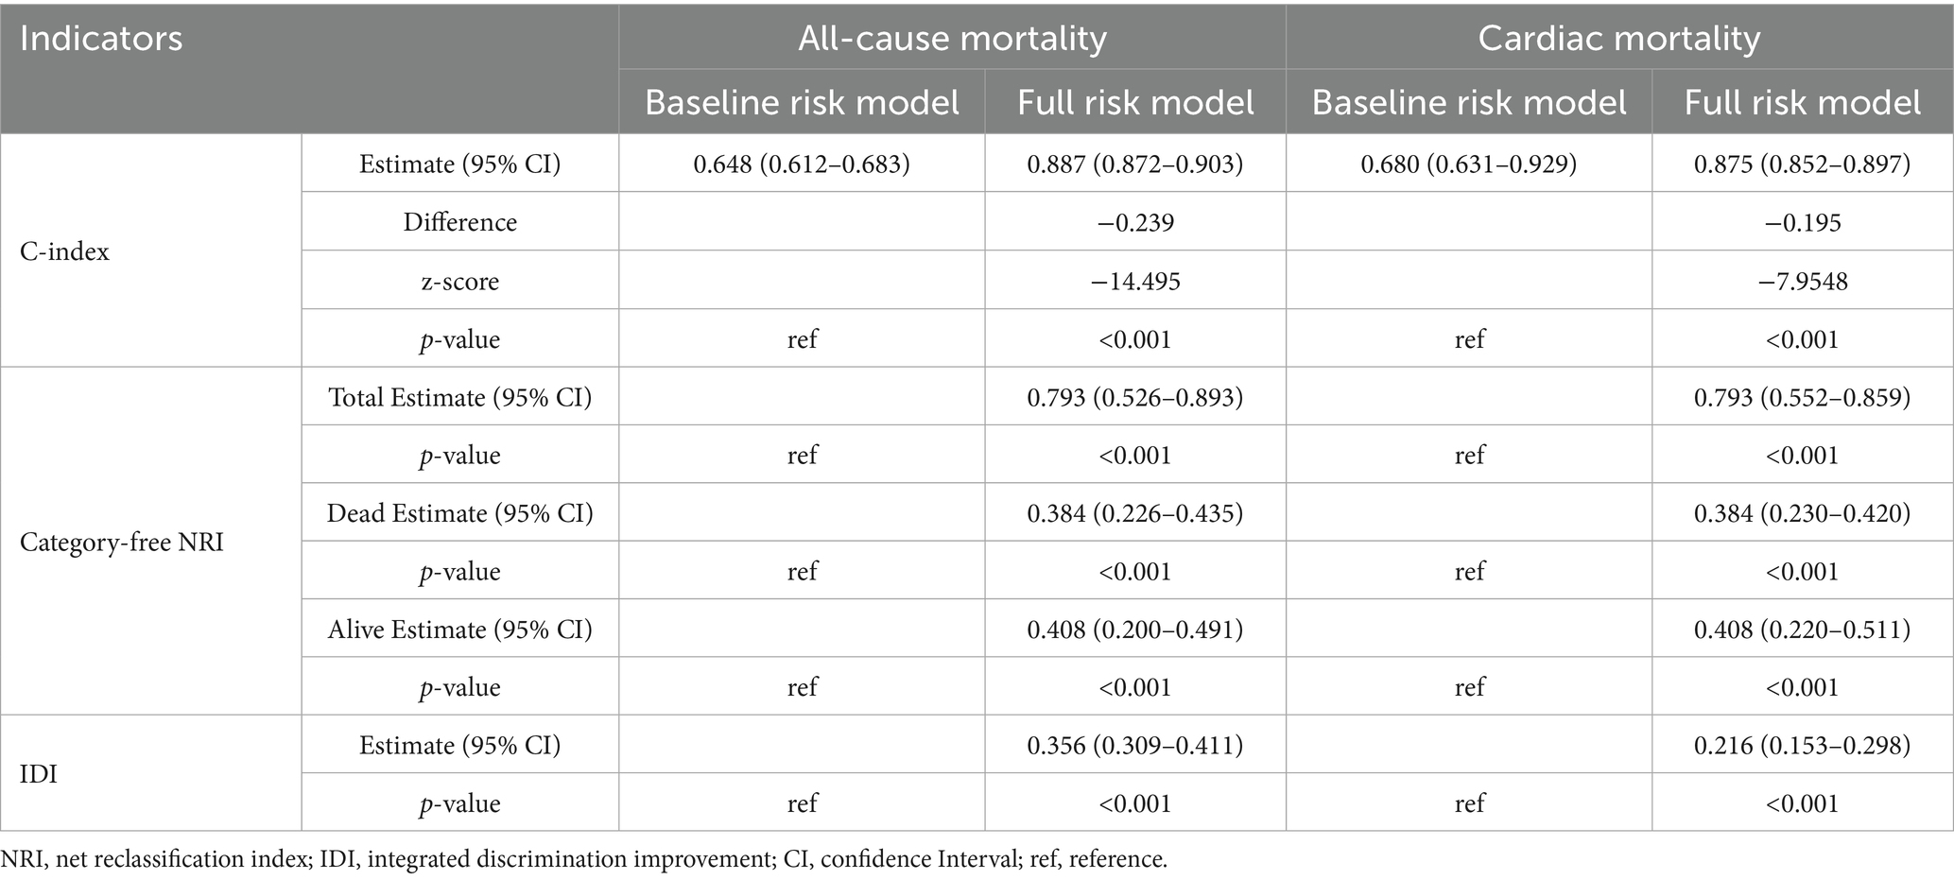
Task: Select the −14.495 z-score value
Action: (1135, 281)
